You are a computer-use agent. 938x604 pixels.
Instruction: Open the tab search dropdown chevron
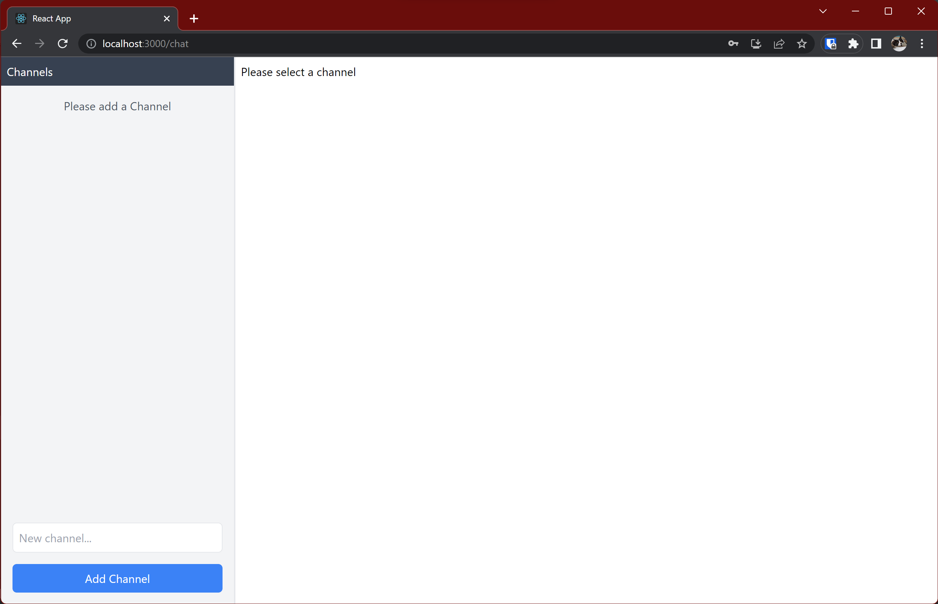pyautogui.click(x=823, y=11)
